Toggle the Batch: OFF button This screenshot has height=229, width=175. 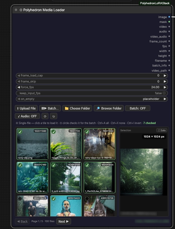click(x=138, y=108)
